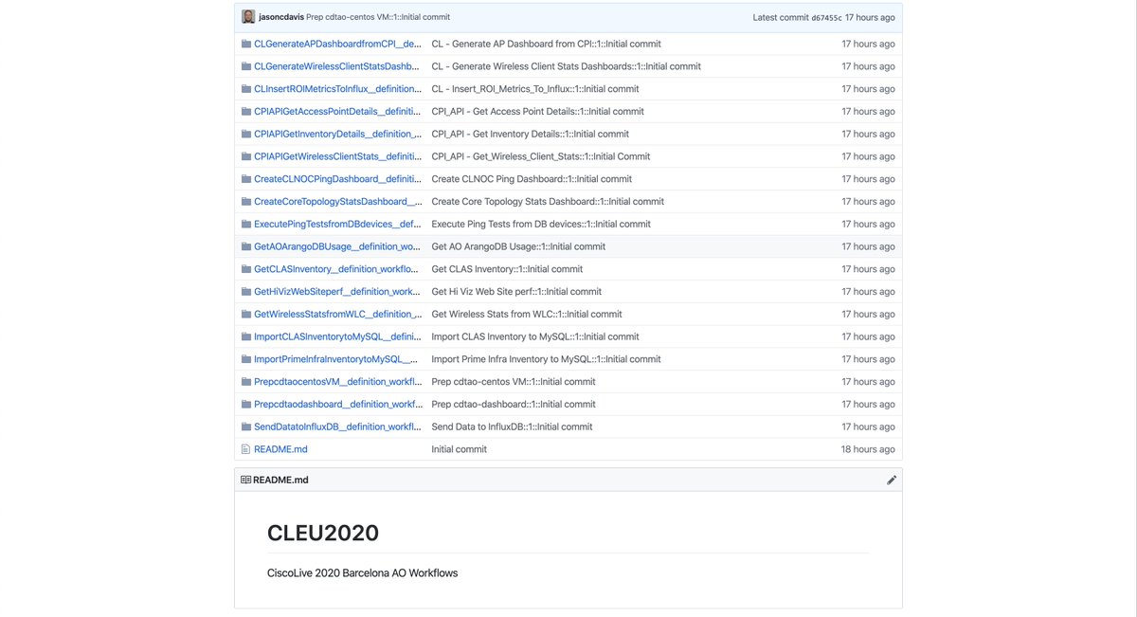1137x617 pixels.
Task: Click folder icon for CreateCoreTopologyStatsDashboard
Action: [246, 201]
